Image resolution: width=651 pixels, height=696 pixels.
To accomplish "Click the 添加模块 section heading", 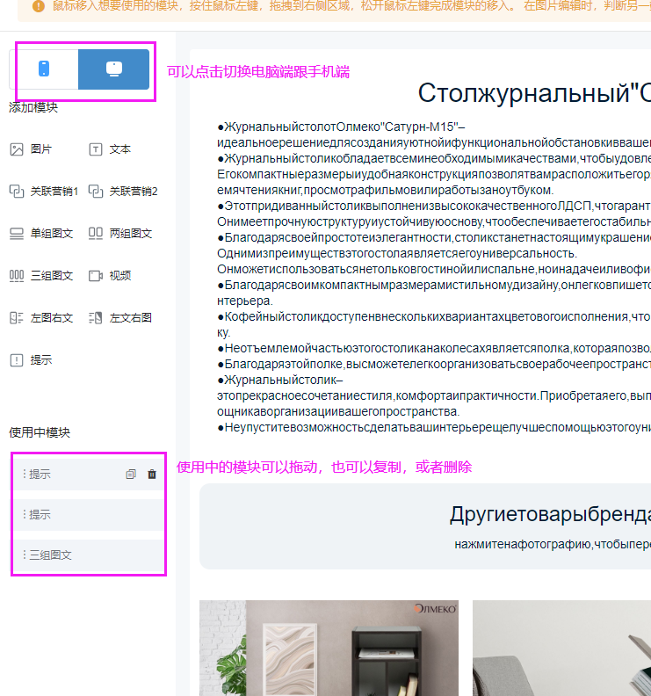I will (x=33, y=107).
